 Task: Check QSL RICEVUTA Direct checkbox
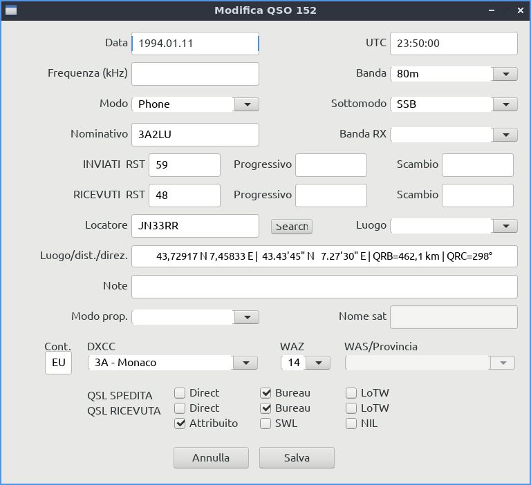point(180,408)
